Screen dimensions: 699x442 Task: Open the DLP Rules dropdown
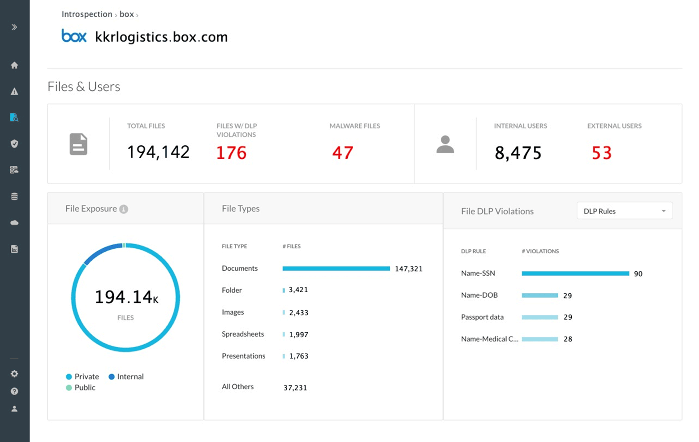click(x=625, y=211)
